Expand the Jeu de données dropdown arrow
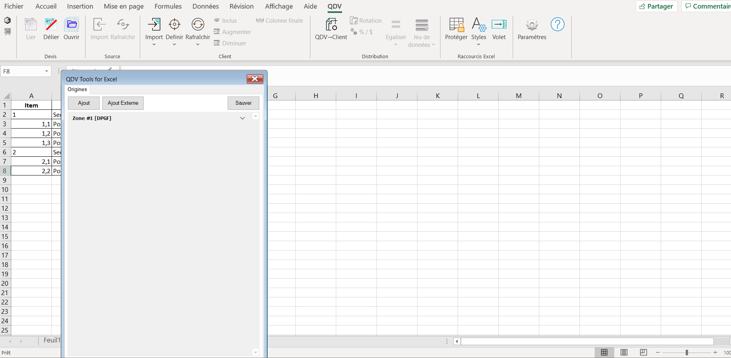 433,45
